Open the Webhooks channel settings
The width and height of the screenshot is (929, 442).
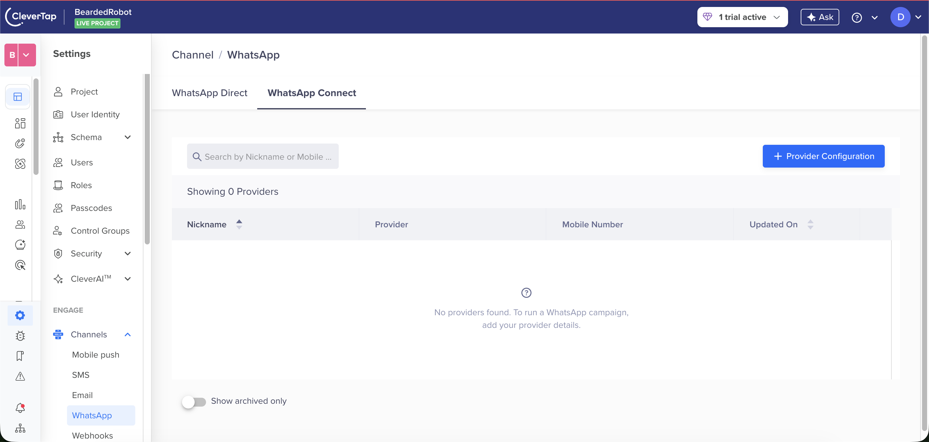pos(92,435)
